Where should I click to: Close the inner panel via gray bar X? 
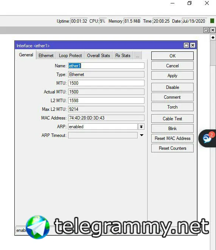coord(213,30)
